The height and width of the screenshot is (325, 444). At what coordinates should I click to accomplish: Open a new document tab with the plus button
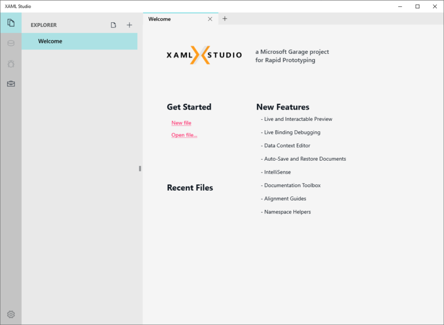(225, 18)
